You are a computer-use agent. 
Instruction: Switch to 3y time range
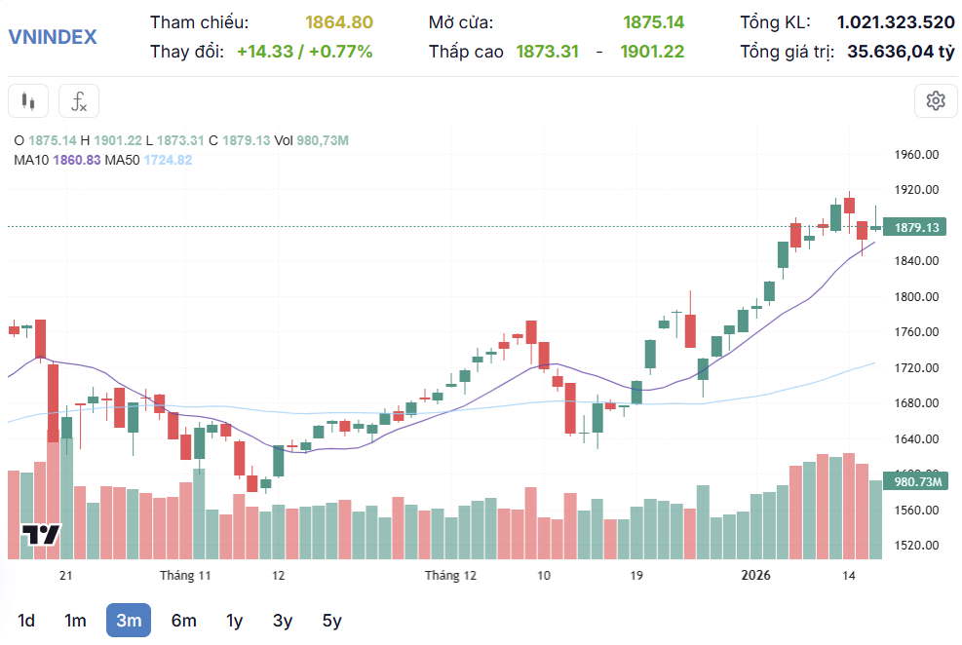tap(283, 621)
